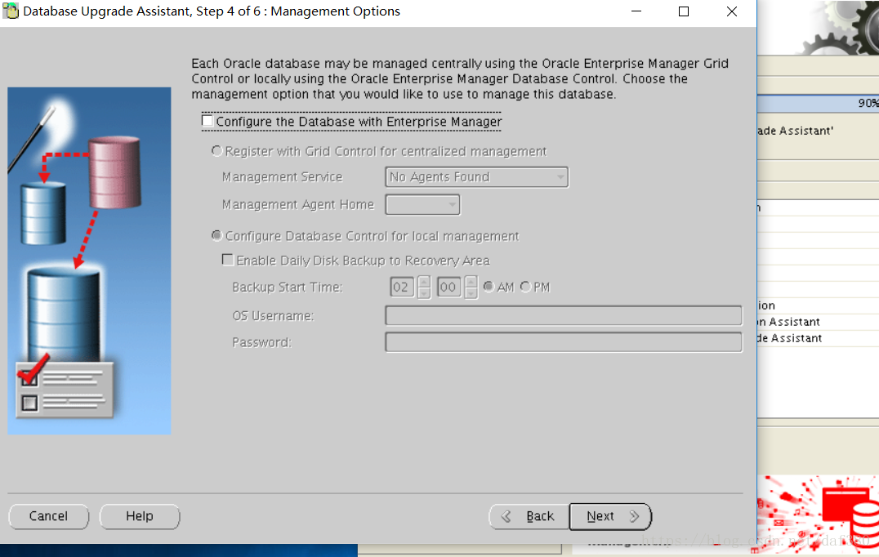Close the Database Upgrade Assistant window
879x557 pixels.
coord(732,11)
